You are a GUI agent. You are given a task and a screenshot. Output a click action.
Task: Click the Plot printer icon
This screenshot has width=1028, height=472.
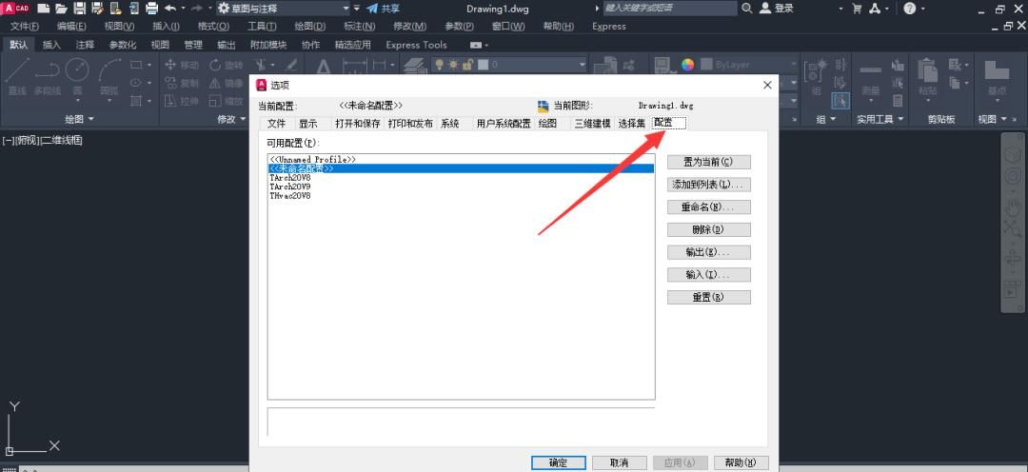coord(152,9)
